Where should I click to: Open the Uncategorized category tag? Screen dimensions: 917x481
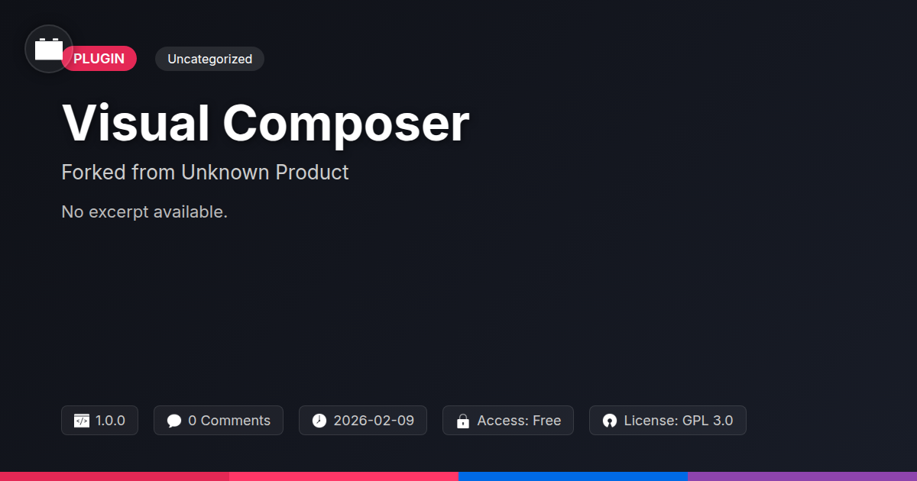click(x=209, y=59)
